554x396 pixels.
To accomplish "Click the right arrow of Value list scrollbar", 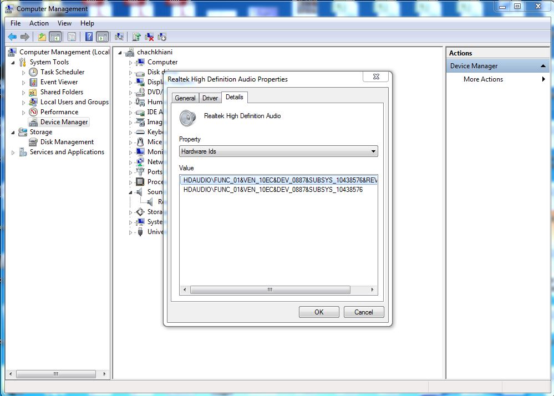I will (373, 290).
